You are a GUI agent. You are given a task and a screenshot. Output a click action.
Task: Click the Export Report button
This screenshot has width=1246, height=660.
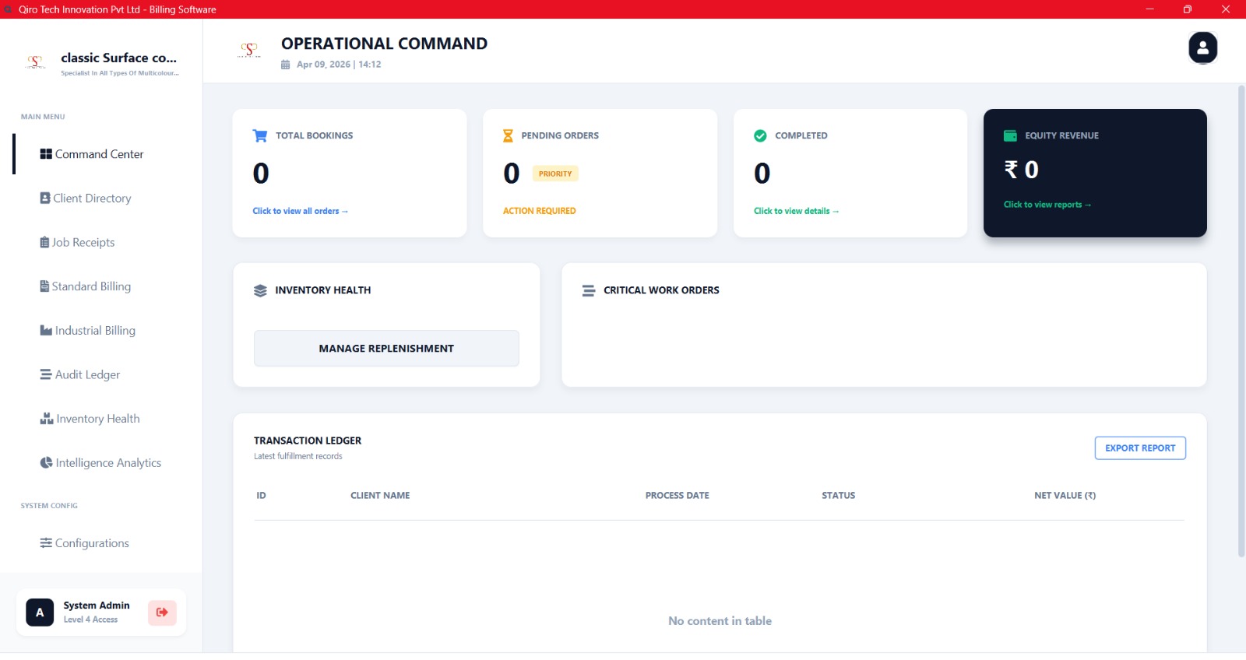coord(1140,448)
